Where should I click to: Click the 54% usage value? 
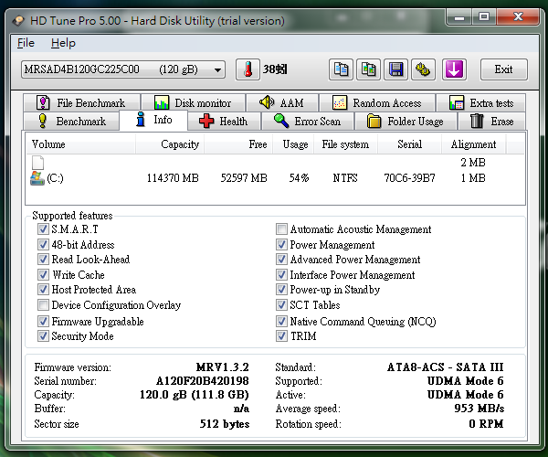pyautogui.click(x=299, y=178)
